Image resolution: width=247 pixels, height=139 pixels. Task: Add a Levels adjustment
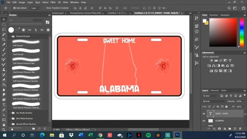tap(216, 61)
